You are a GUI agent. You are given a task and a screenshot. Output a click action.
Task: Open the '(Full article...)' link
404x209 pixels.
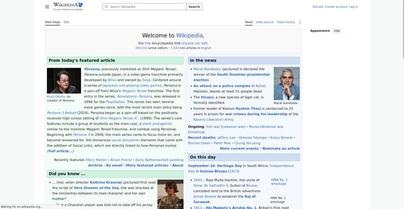60,151
